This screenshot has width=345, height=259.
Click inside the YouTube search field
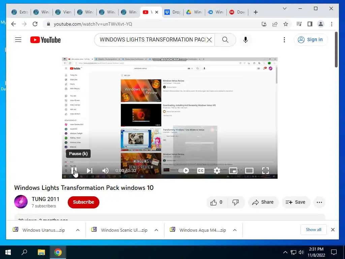coord(152,40)
